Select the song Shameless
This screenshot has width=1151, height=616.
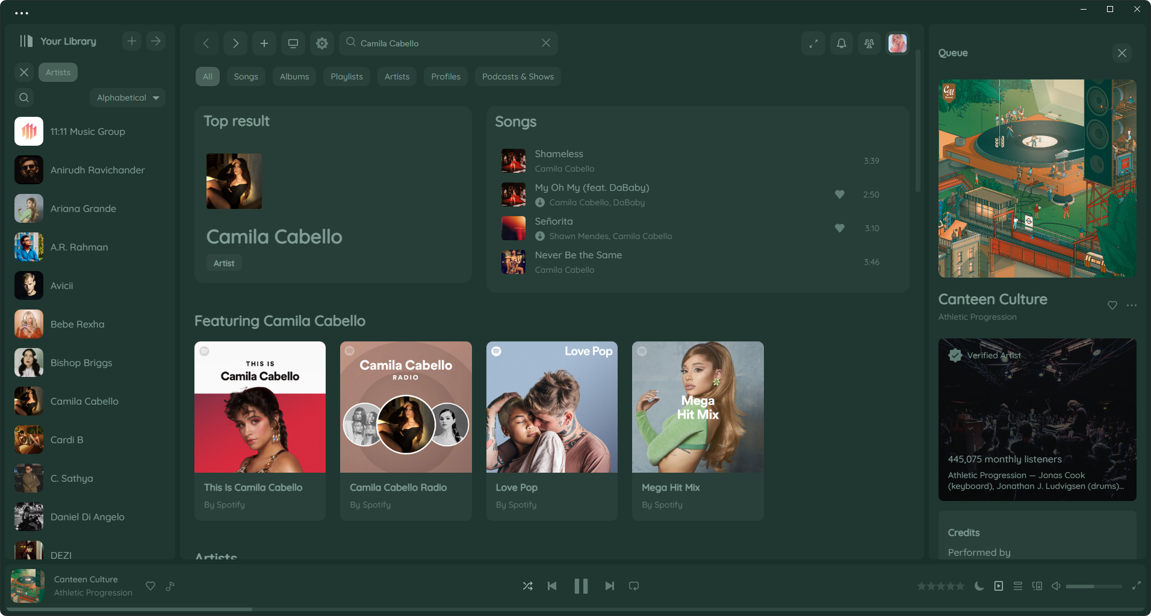(698, 161)
